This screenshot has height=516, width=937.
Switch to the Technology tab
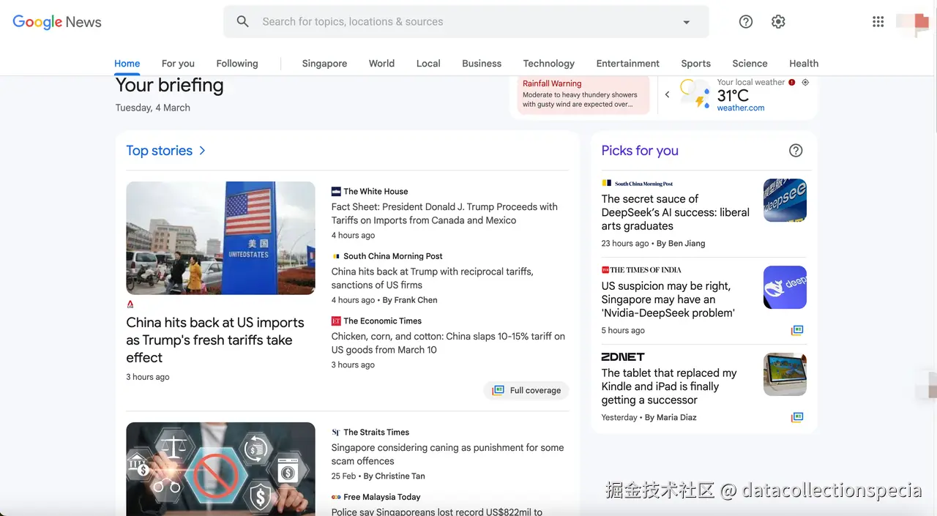[x=548, y=64]
